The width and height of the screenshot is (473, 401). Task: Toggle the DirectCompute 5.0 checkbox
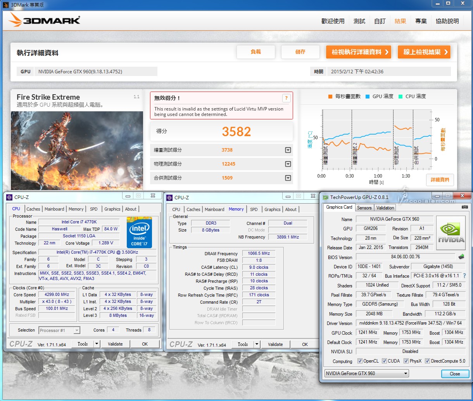click(427, 361)
